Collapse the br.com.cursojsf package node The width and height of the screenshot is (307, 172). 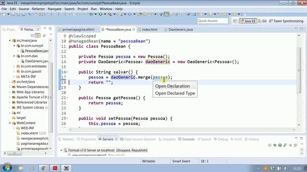click(14, 46)
